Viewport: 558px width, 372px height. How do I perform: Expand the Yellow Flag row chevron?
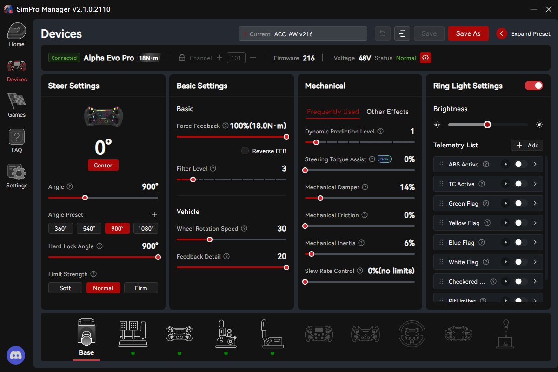pyautogui.click(x=535, y=223)
